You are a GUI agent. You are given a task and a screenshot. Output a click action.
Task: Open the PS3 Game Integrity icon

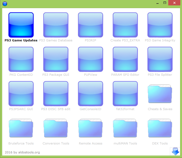pos(160,25)
